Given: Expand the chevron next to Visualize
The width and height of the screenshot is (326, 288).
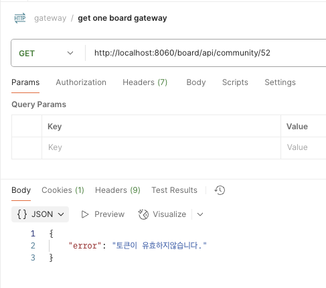Looking at the screenshot, I should point(200,214).
